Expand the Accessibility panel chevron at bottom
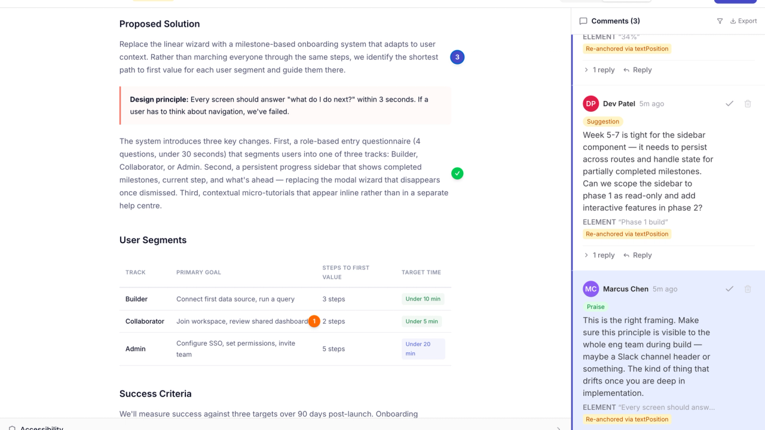This screenshot has height=430, width=765. tap(559, 428)
